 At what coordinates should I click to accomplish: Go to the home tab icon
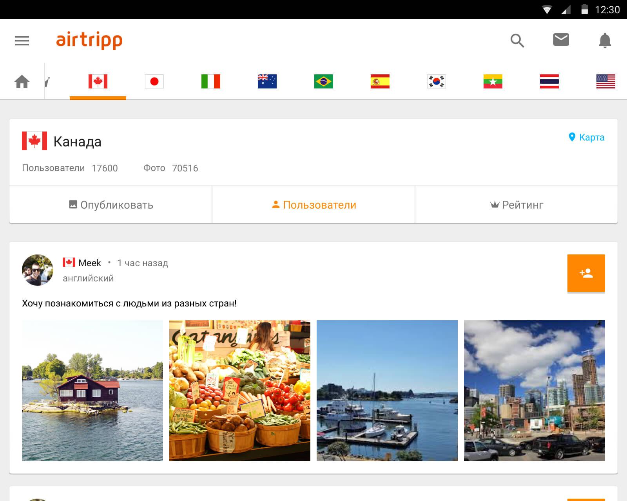coord(22,81)
